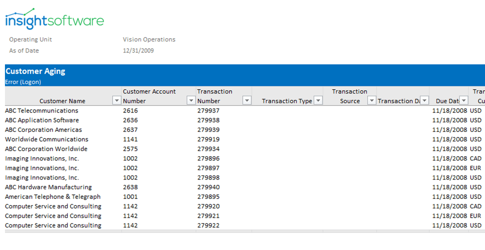
Task: Open the Transaction Date filter dropdown
Action: click(425, 101)
